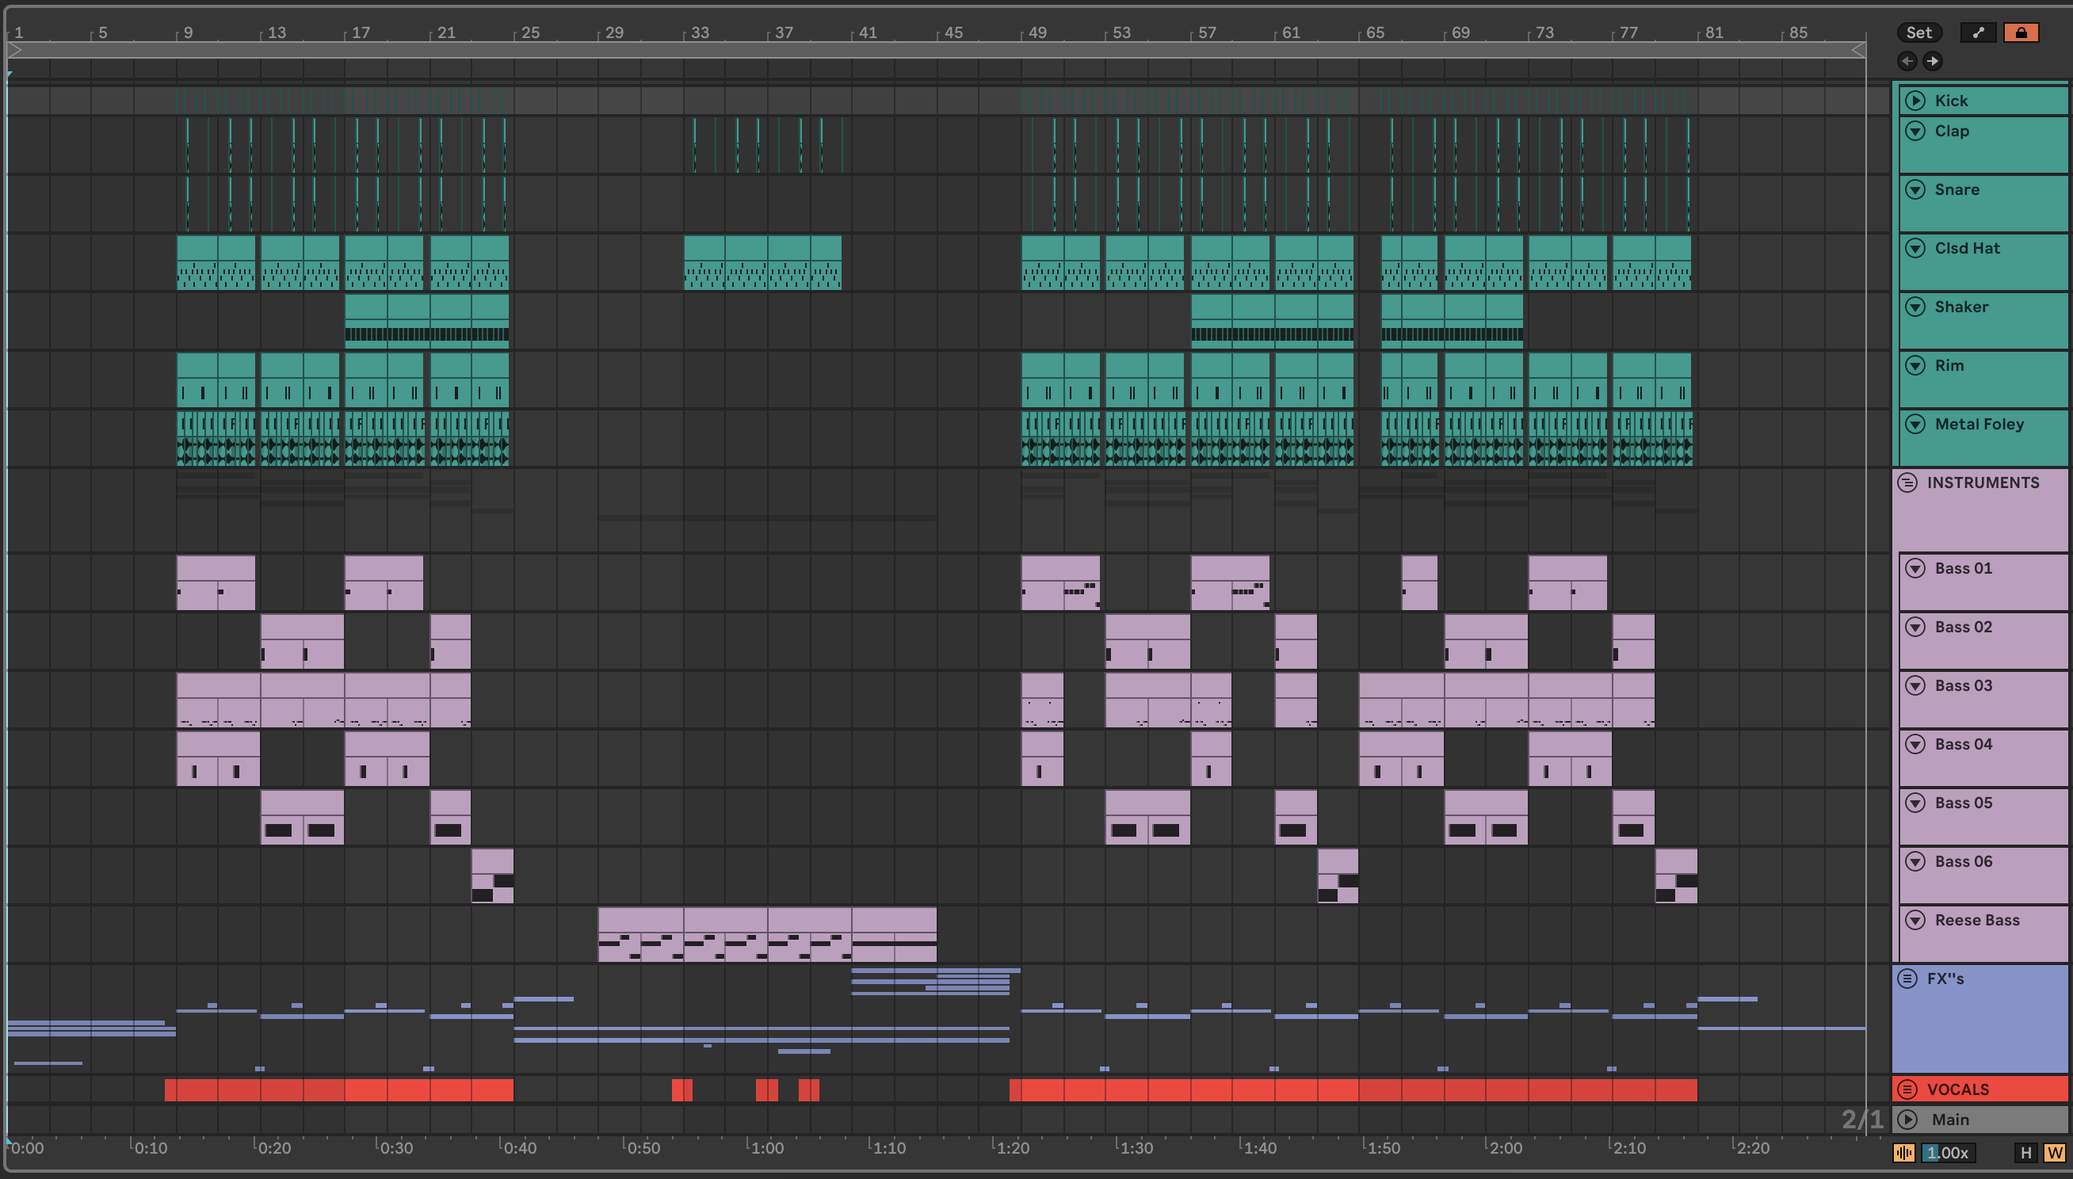Click bar 9 in the beat ruler
The height and width of the screenshot is (1179, 2073).
click(188, 32)
